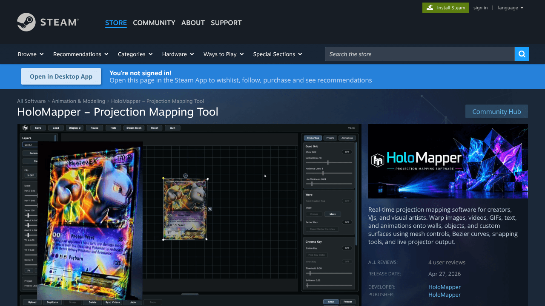
Task: Open the COMMUNITY menu item
Action: point(154,23)
